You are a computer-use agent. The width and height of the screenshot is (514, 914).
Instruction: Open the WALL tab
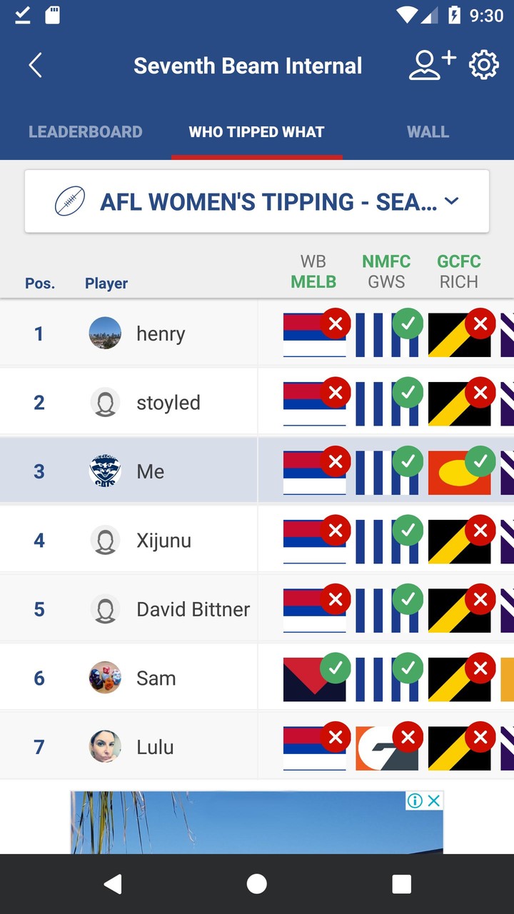(x=428, y=131)
